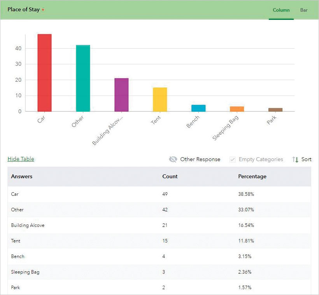Click the Count column header
The height and width of the screenshot is (295, 319).
pyautogui.click(x=170, y=177)
